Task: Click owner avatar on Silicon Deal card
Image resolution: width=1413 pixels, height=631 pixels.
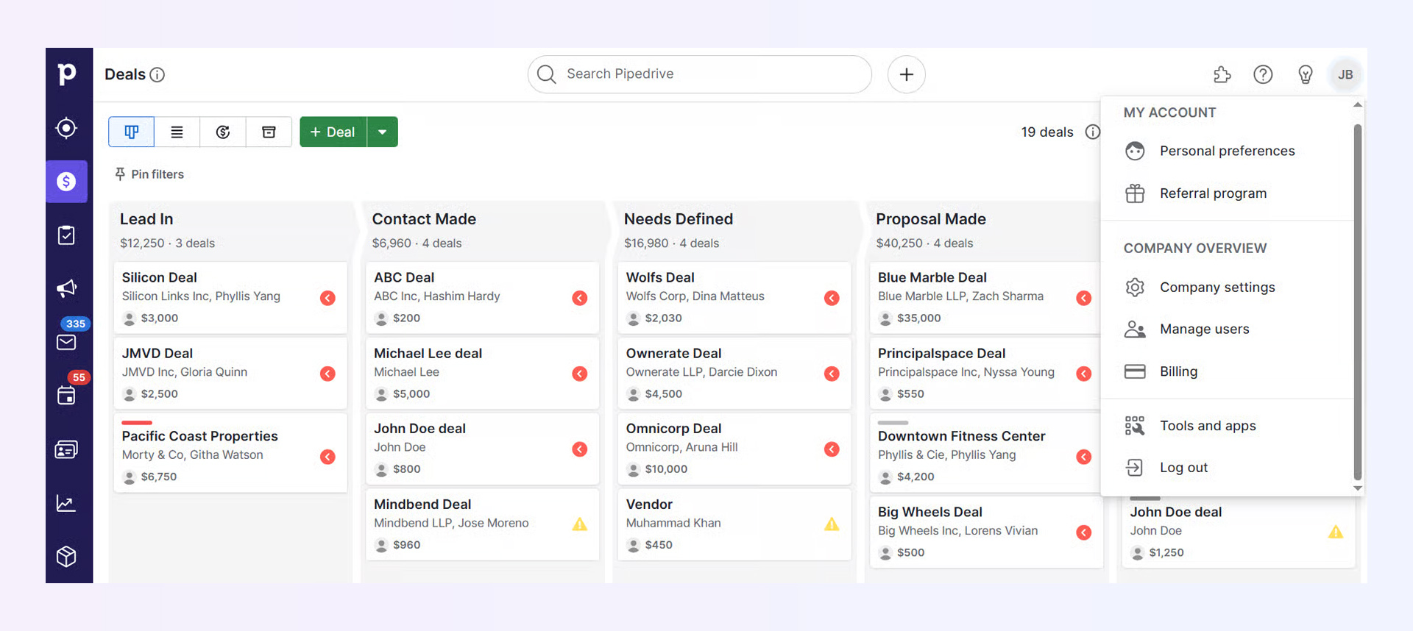Action: pyautogui.click(x=130, y=318)
